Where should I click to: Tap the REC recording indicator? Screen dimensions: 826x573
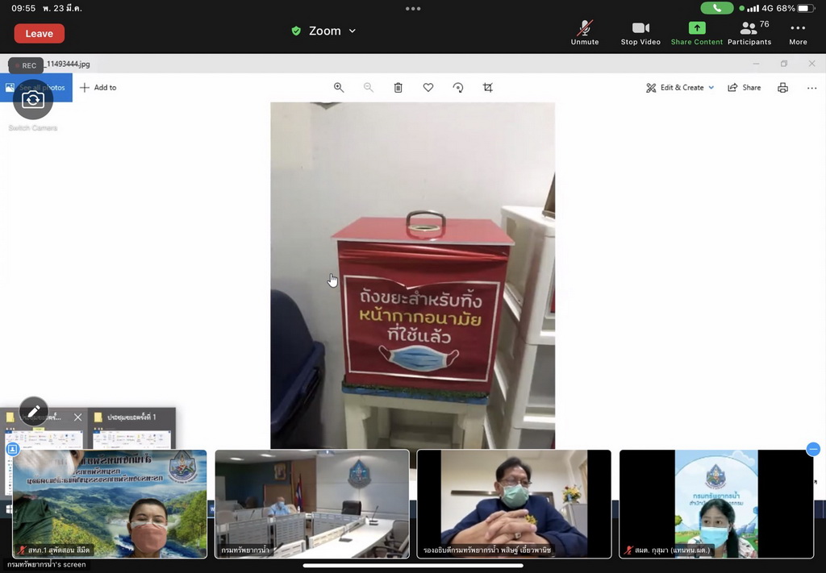coord(26,65)
